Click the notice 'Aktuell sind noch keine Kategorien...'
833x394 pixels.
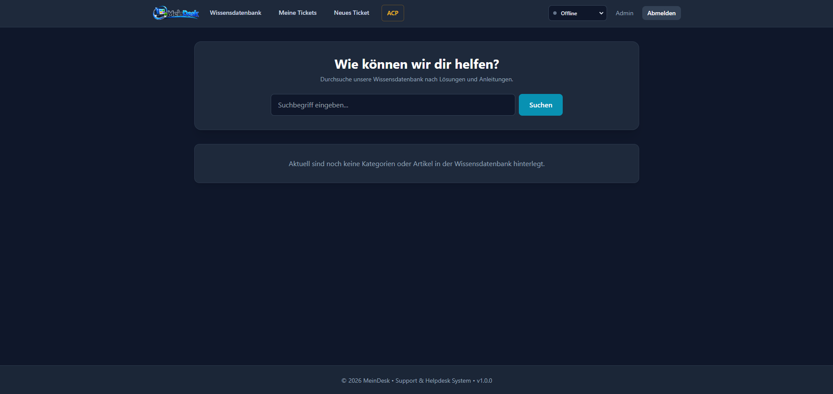(417, 164)
